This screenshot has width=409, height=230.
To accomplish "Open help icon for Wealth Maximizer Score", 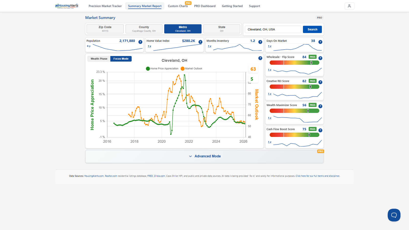I will click(320, 106).
